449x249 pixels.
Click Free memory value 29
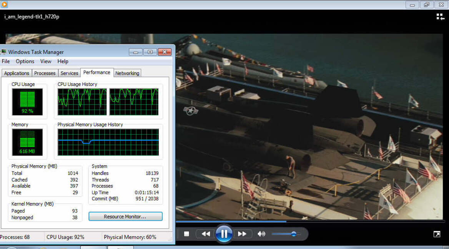point(75,193)
